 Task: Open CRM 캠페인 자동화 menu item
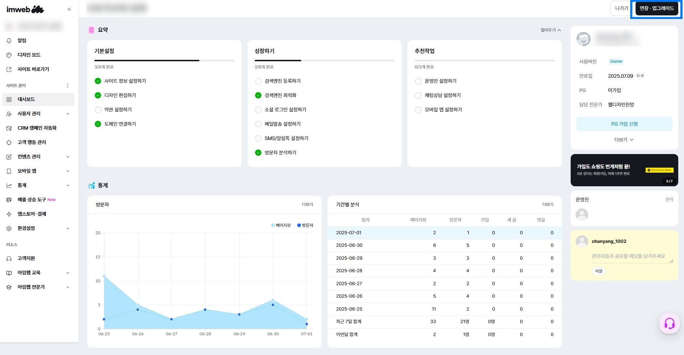tap(38, 128)
